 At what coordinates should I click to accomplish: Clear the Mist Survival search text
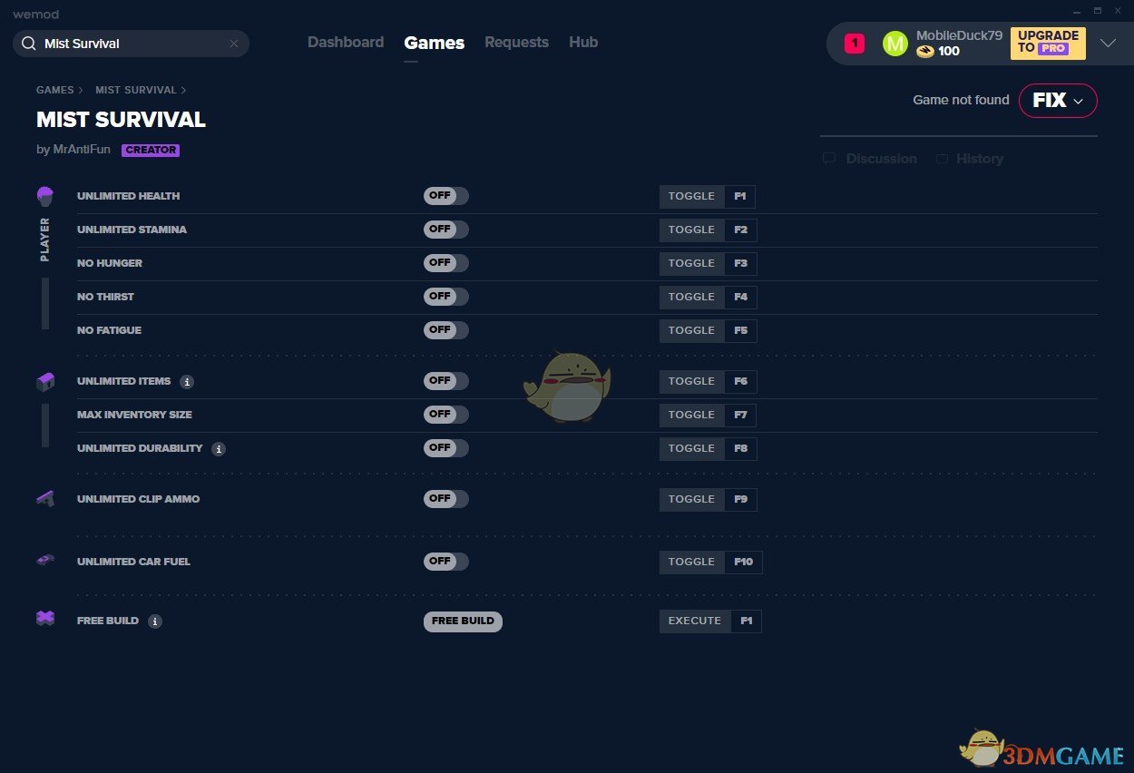click(x=233, y=44)
